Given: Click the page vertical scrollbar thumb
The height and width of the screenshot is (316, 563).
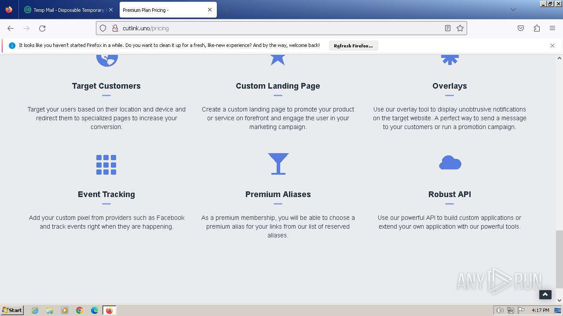Looking at the screenshot, I should click(x=559, y=259).
